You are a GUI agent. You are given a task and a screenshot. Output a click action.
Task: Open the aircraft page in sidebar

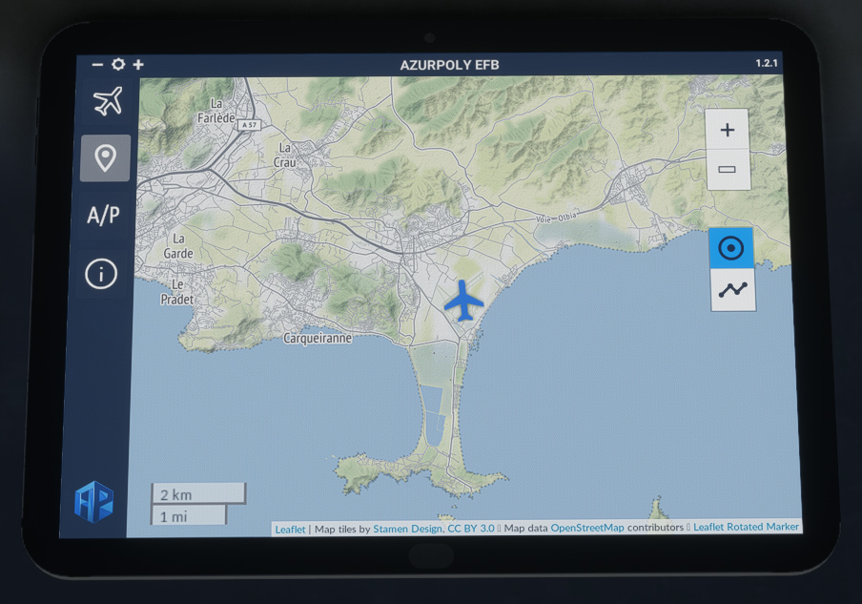click(x=108, y=101)
